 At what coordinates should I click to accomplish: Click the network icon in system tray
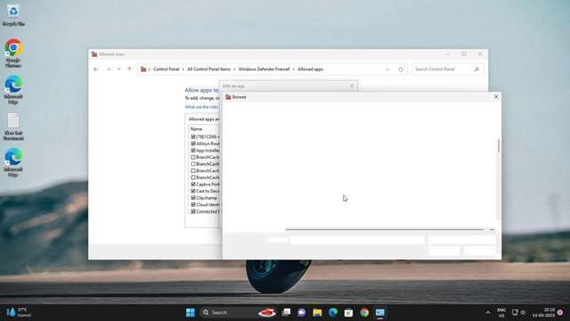(x=515, y=312)
